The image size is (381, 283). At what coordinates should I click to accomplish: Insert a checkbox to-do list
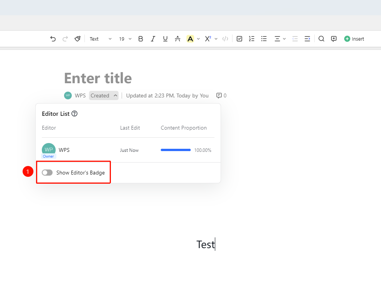click(239, 39)
